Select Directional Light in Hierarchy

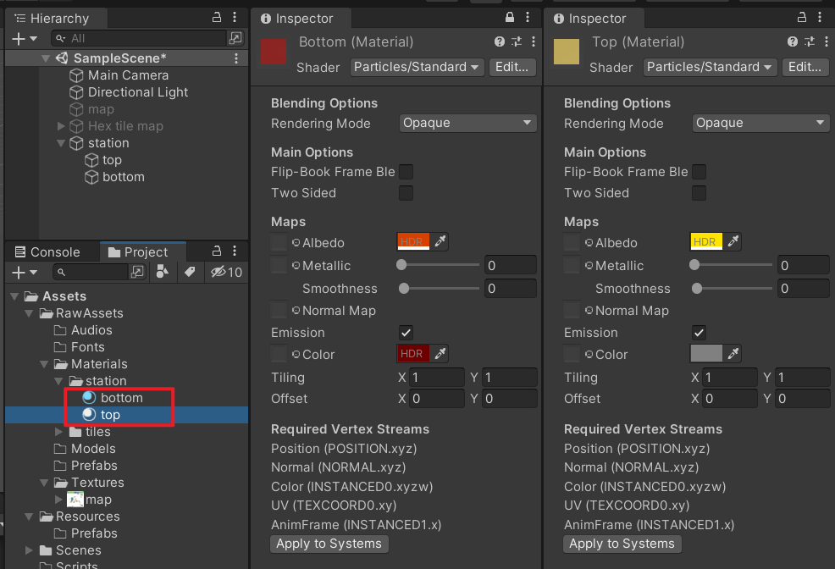138,92
